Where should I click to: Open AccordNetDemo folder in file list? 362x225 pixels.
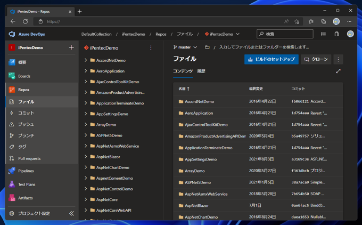(199, 101)
